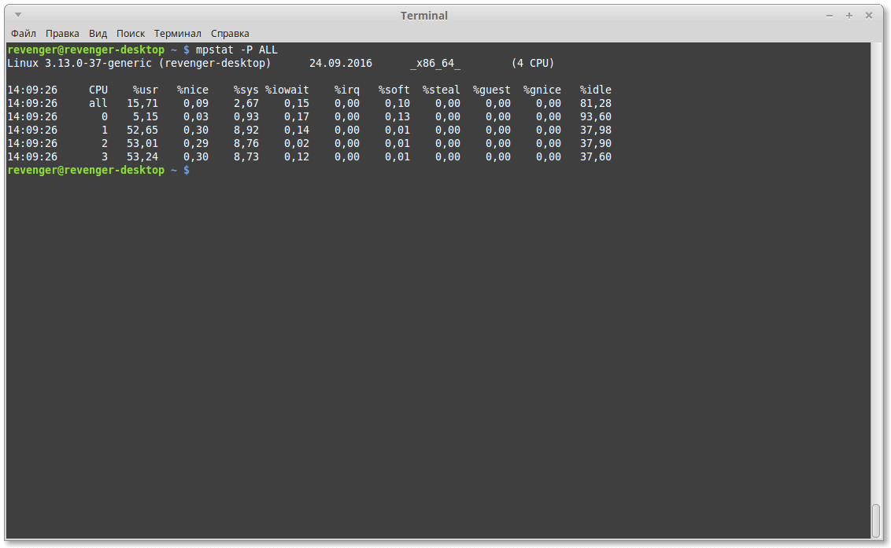Click the %usr value '15,71'
Image resolution: width=891 pixels, height=548 pixels.
point(142,103)
